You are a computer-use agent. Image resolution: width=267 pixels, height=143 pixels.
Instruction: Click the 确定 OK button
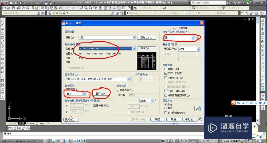point(158,119)
